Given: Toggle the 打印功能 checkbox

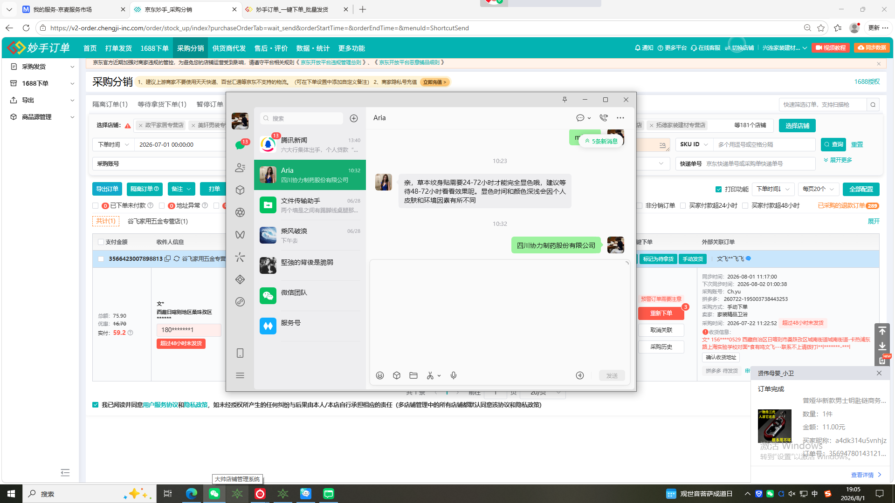Looking at the screenshot, I should click(718, 189).
